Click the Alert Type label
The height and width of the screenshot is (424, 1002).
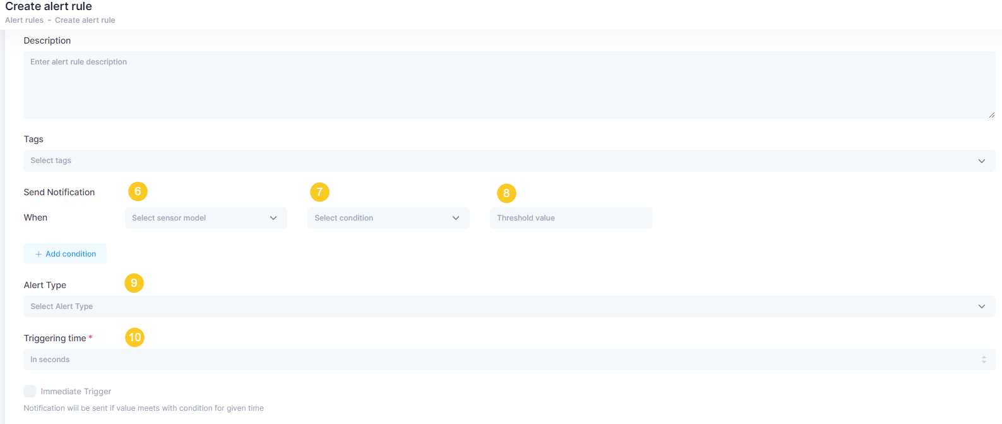tap(45, 285)
